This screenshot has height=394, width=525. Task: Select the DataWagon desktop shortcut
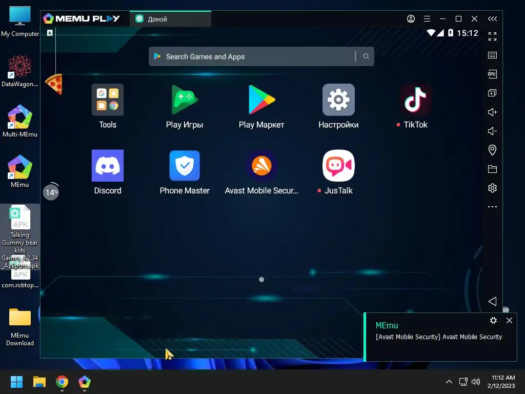point(20,71)
